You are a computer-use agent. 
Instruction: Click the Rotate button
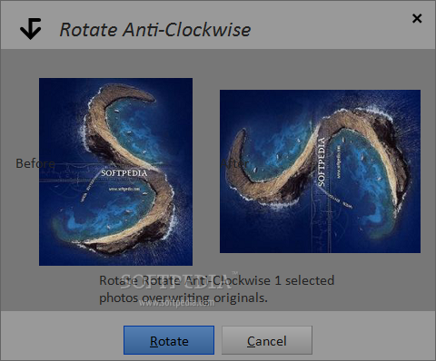[x=169, y=340]
